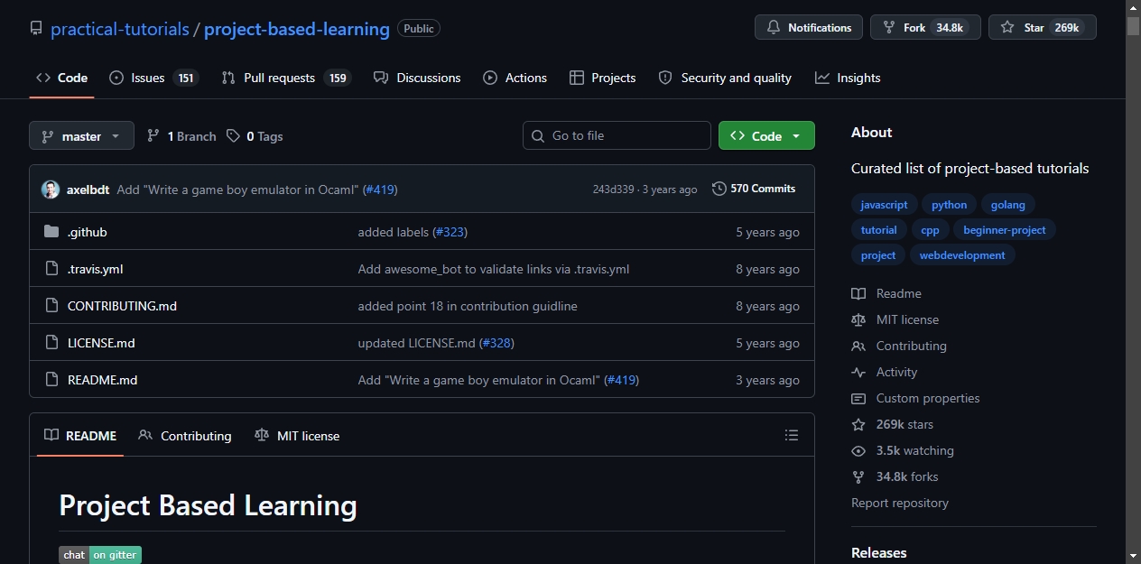The width and height of the screenshot is (1141, 564).
Task: View 3.5k watching watchers
Action: [903, 450]
